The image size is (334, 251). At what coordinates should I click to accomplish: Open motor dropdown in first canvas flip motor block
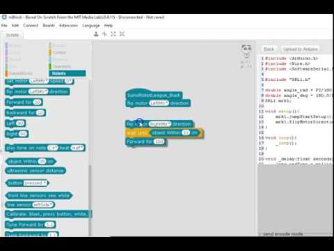pyautogui.click(x=159, y=103)
